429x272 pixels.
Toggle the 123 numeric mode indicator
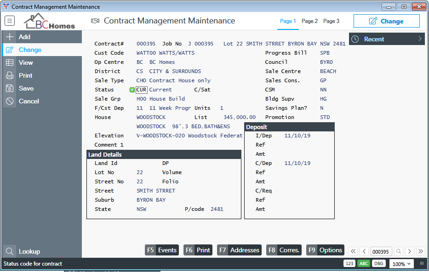[x=349, y=264]
